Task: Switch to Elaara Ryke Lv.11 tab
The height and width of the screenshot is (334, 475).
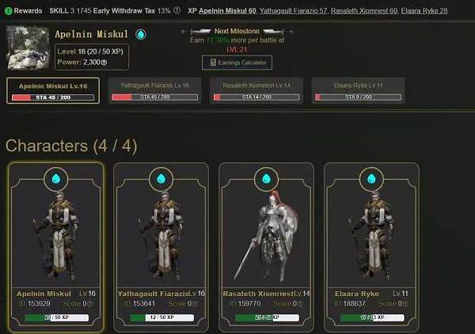Action: click(x=358, y=90)
